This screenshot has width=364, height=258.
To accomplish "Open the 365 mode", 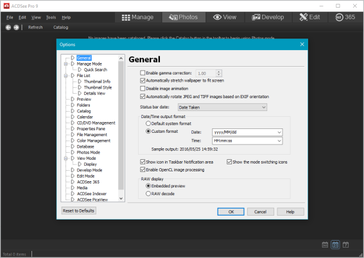I will point(345,17).
